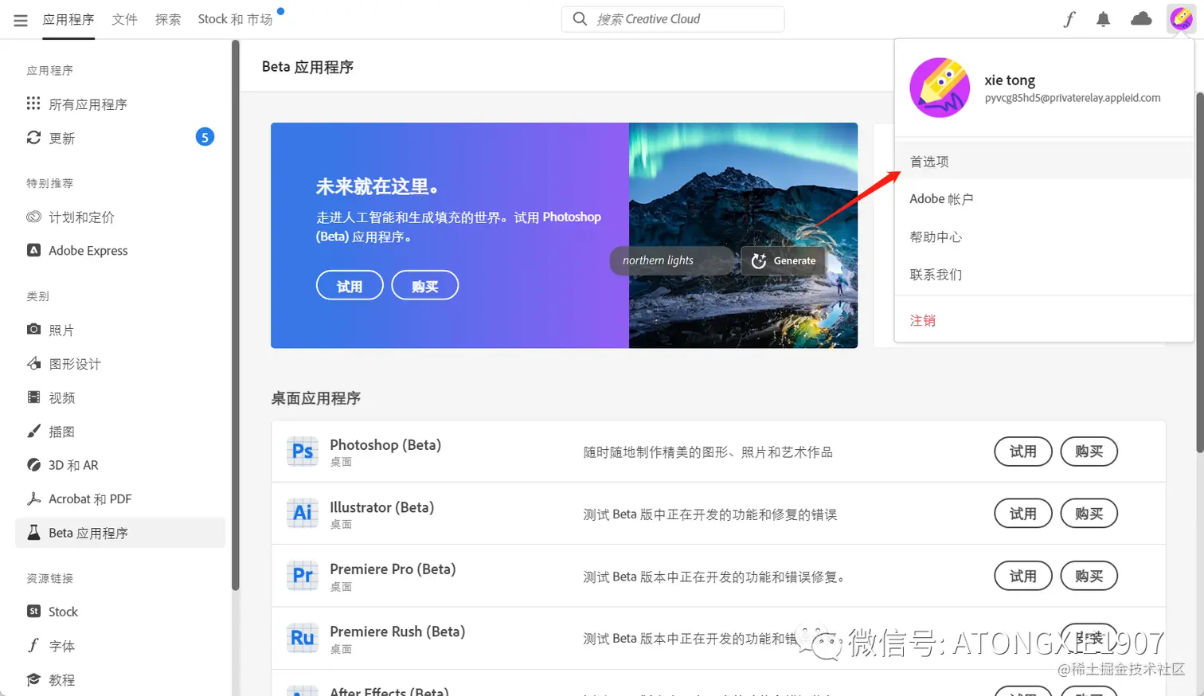The height and width of the screenshot is (696, 1204).
Task: Click the main content vertical scrollbar
Action: tap(1200, 271)
